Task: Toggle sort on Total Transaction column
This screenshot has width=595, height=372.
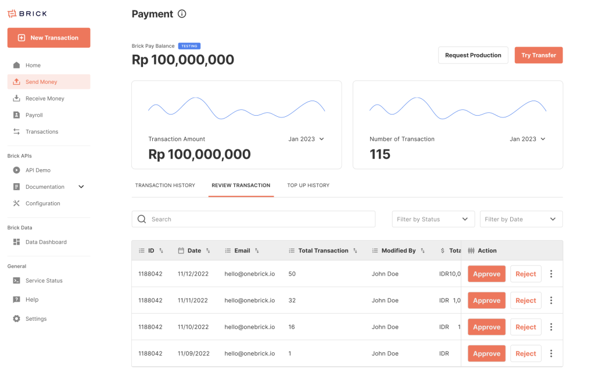Action: click(355, 251)
